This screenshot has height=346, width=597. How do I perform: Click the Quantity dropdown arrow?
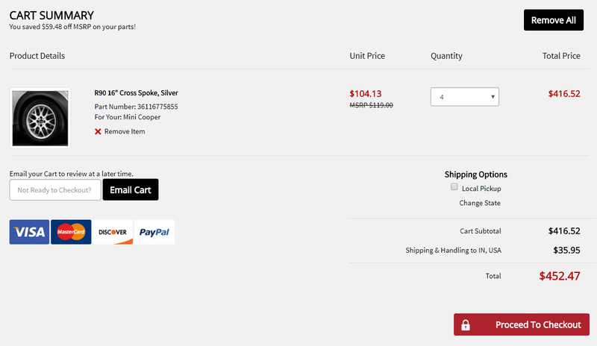click(x=493, y=97)
